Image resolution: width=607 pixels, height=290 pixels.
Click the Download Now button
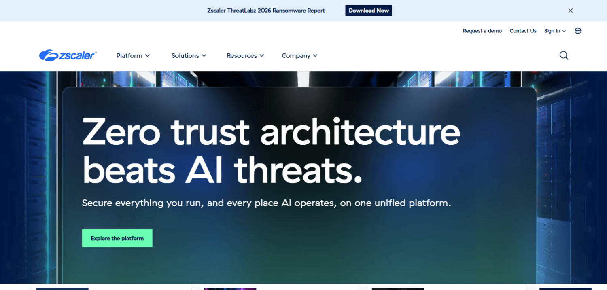click(369, 11)
